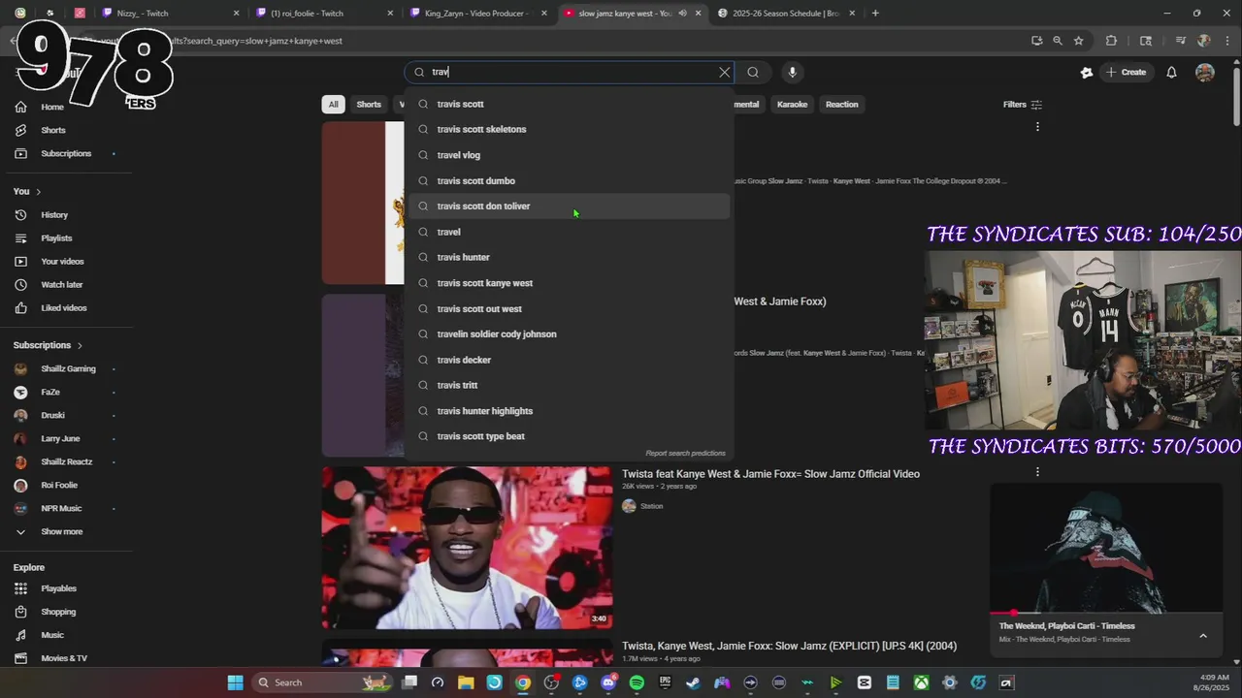1242x698 pixels.
Task: Open a new browser tab
Action: (875, 13)
